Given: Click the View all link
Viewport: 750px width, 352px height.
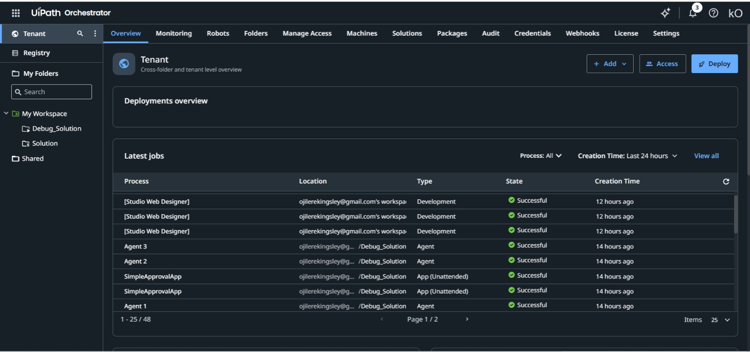Looking at the screenshot, I should 706,156.
